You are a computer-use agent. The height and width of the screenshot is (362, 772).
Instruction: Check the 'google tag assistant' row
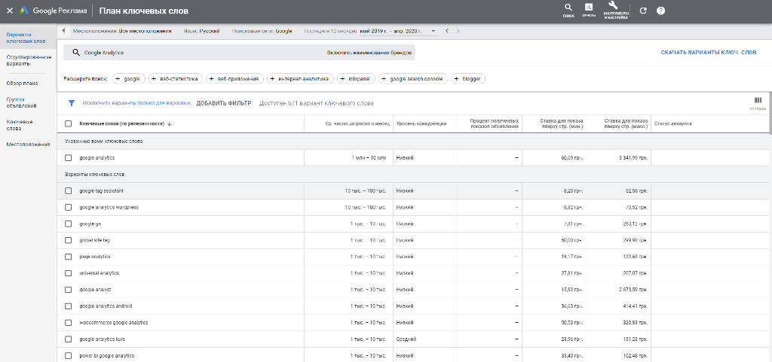point(69,190)
